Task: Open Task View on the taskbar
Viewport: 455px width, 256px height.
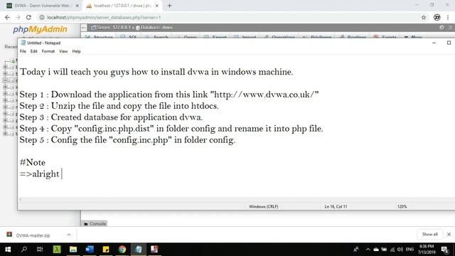Action: [x=40, y=250]
